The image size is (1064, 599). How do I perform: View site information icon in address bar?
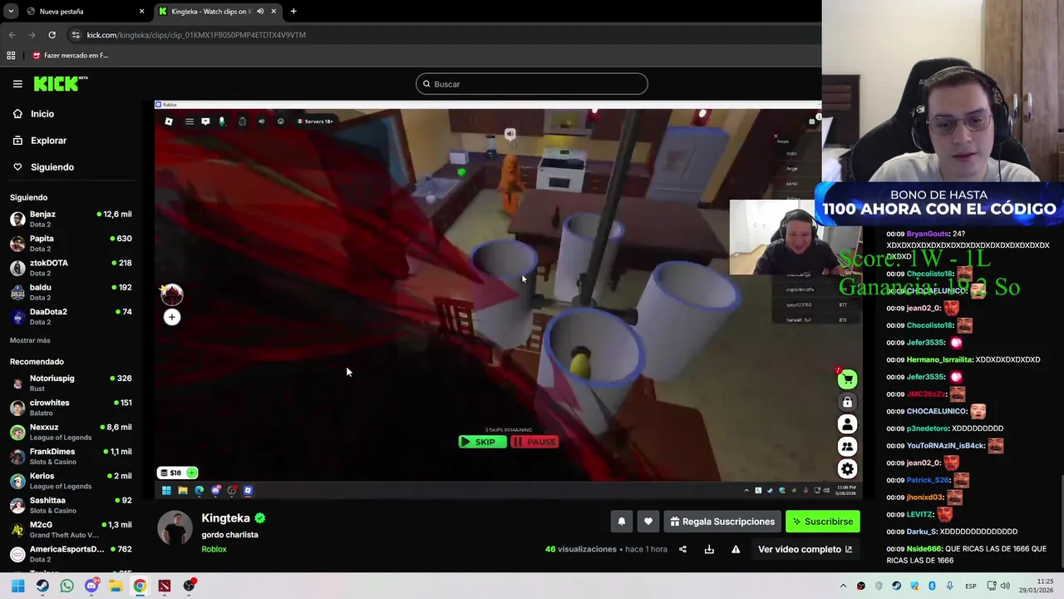[x=76, y=35]
